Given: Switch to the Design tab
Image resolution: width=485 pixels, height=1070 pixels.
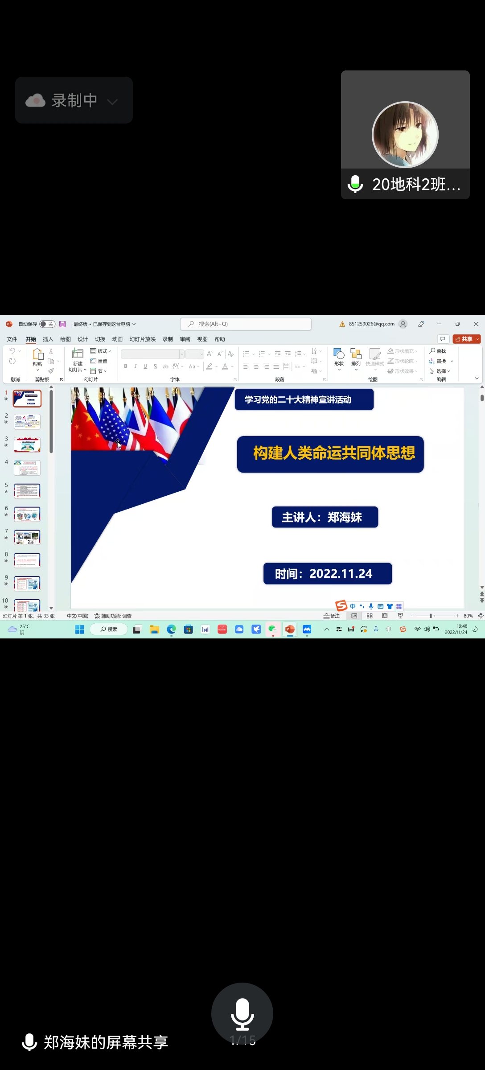Looking at the screenshot, I should click(x=83, y=339).
